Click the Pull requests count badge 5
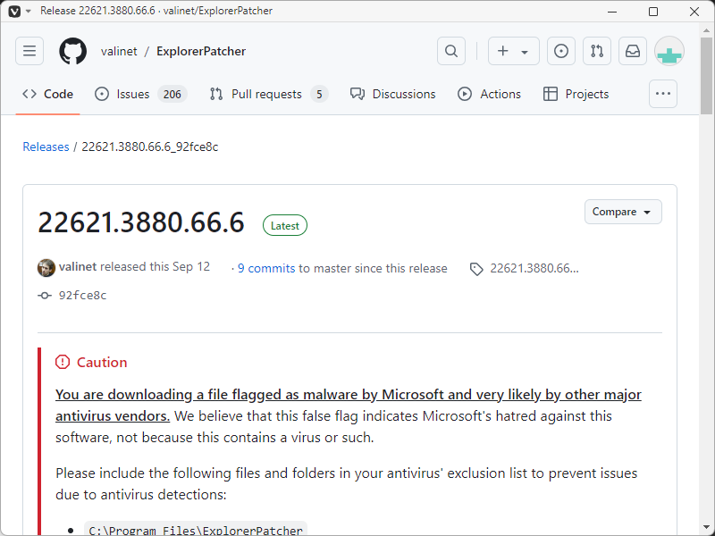Viewport: 715px width, 536px height. [319, 95]
